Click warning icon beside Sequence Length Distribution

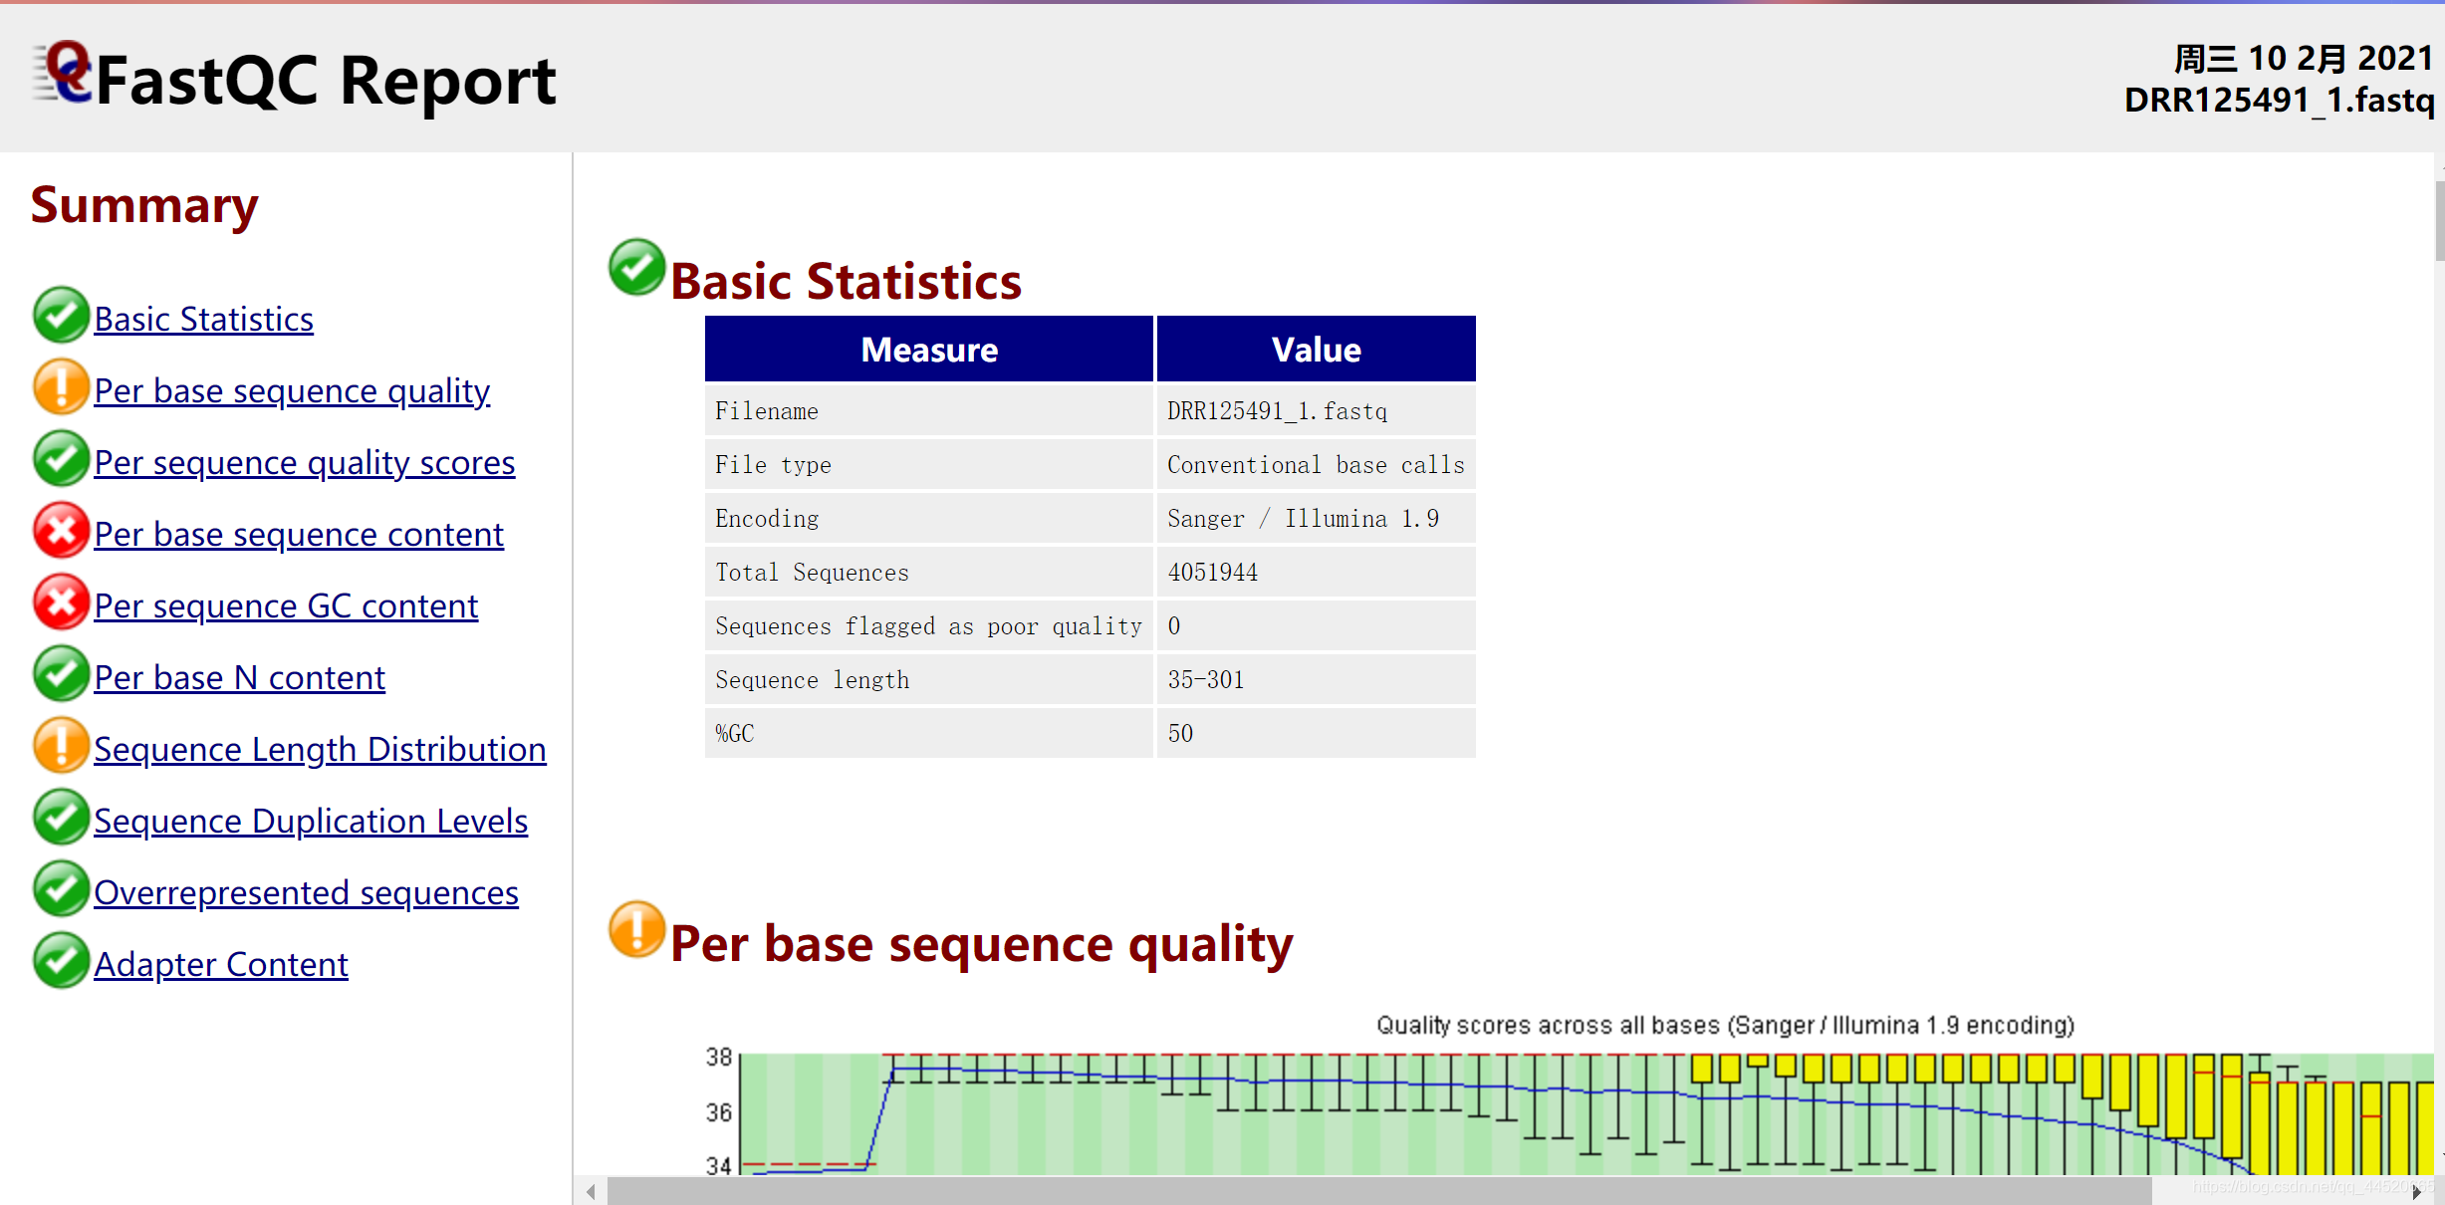(x=61, y=746)
